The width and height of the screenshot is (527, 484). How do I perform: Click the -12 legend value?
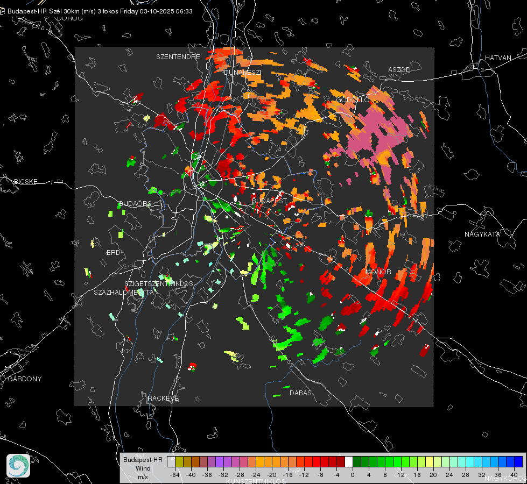[304, 475]
